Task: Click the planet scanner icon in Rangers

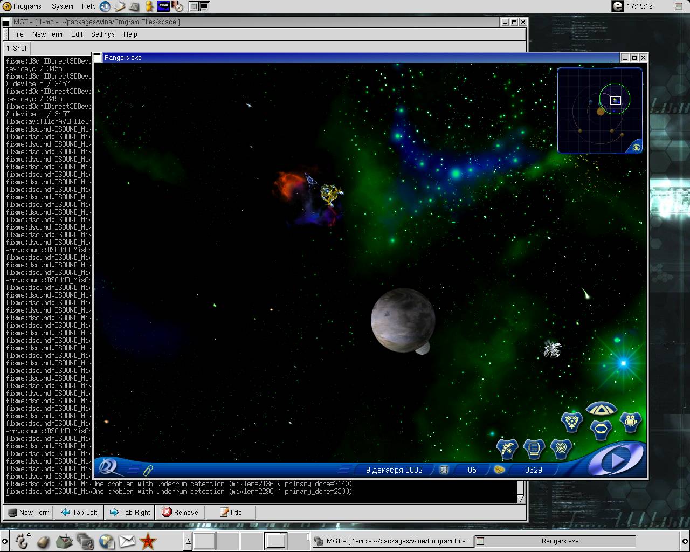Action: coord(572,421)
